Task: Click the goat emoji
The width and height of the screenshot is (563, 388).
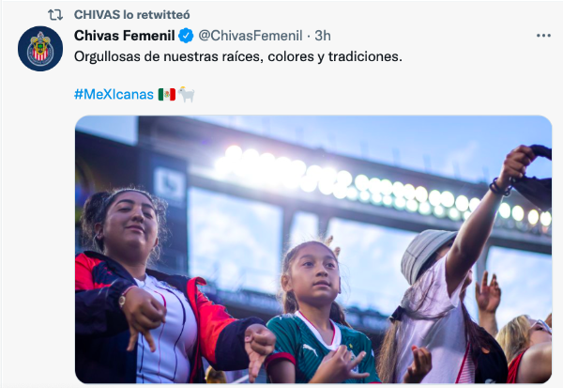Action: [x=187, y=94]
